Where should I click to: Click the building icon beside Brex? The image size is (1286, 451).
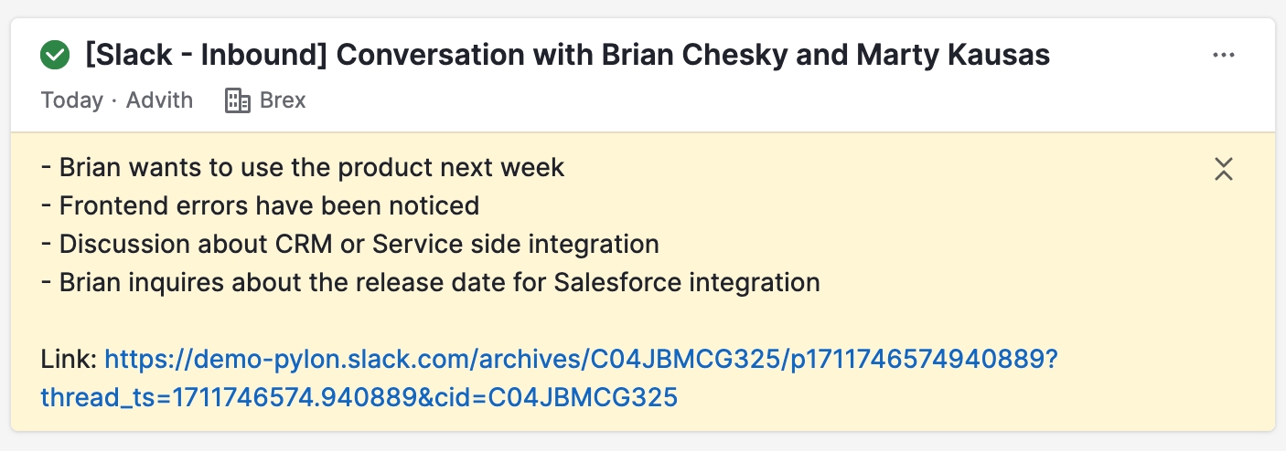pos(237,100)
